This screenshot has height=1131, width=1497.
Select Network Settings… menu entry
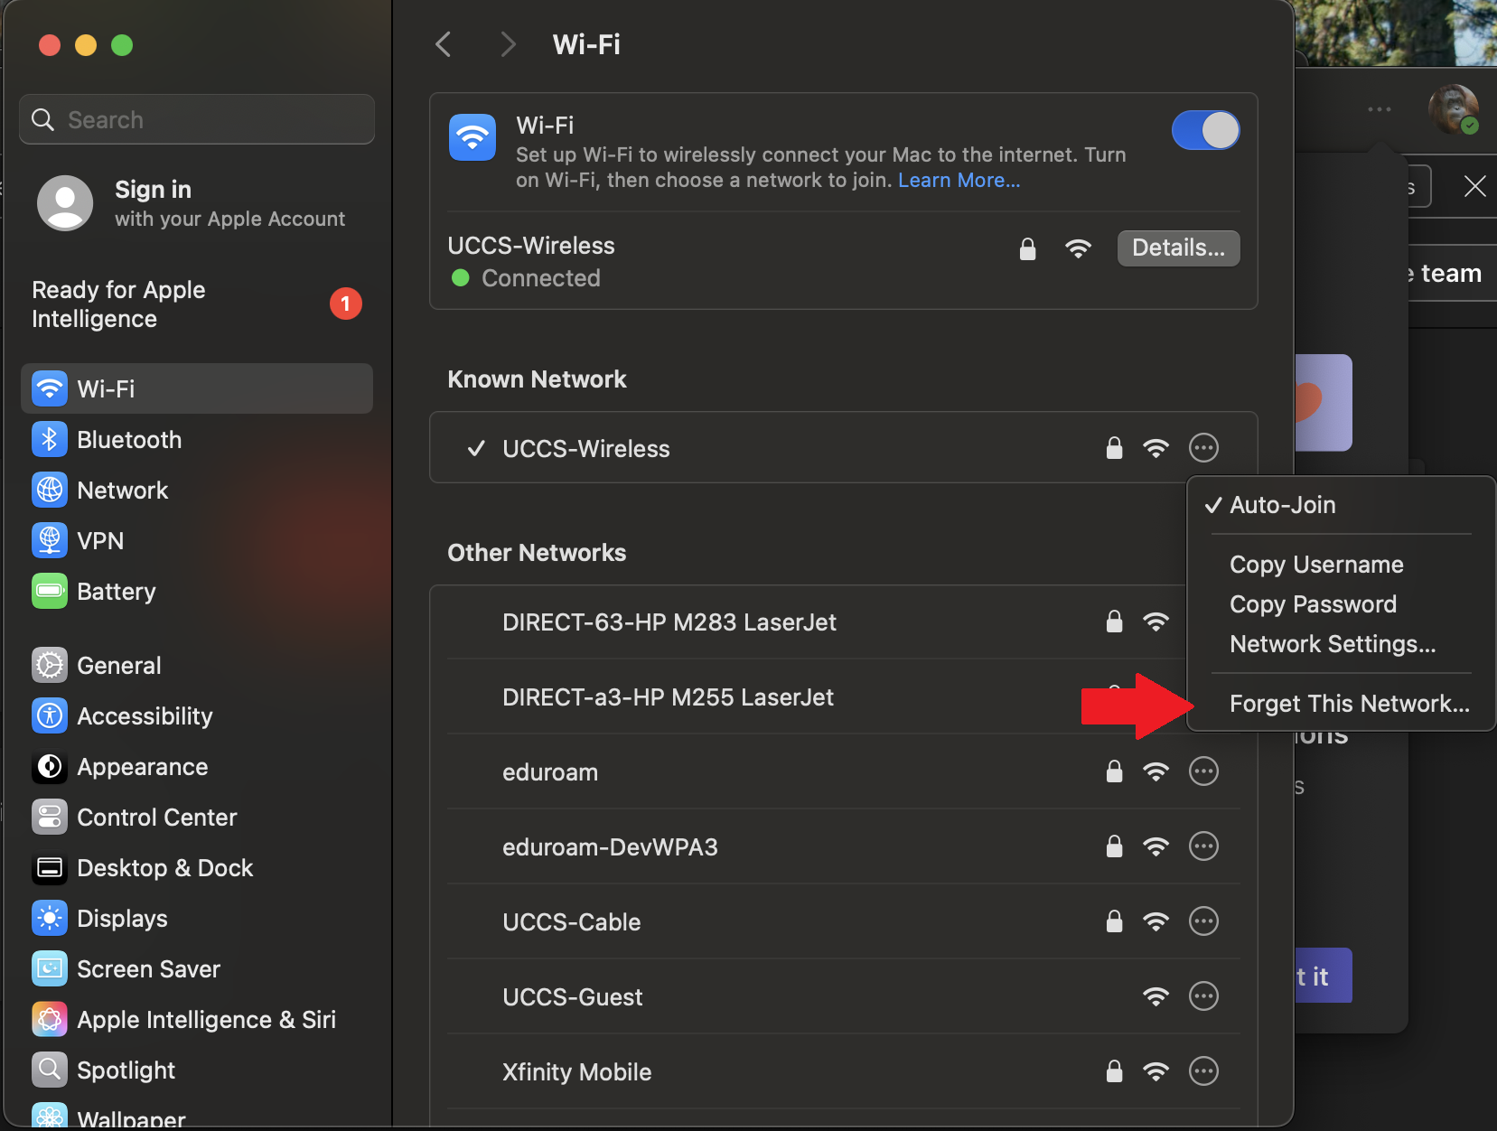point(1342,644)
